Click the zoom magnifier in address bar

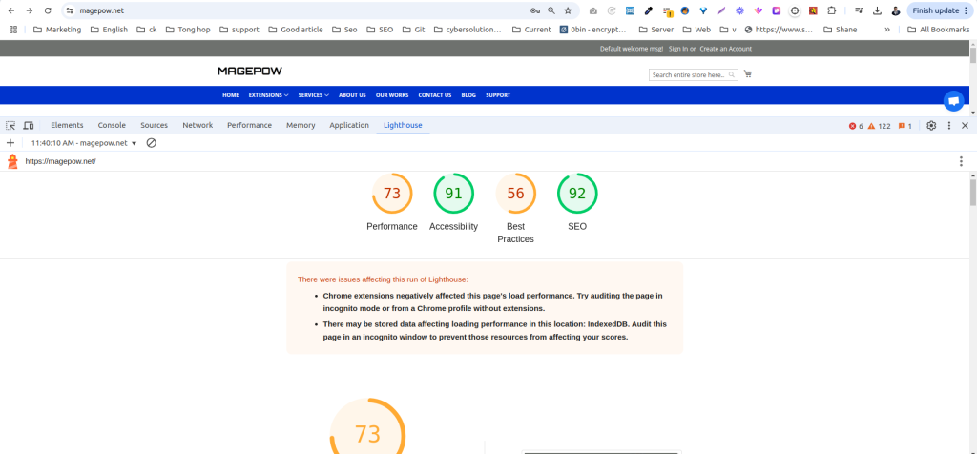click(x=551, y=10)
